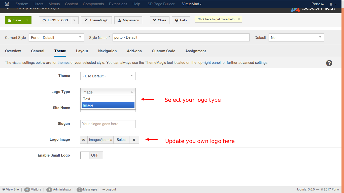Click the LESS to CSS button
Image resolution: width=344 pixels, height=193 pixels.
point(55,20)
